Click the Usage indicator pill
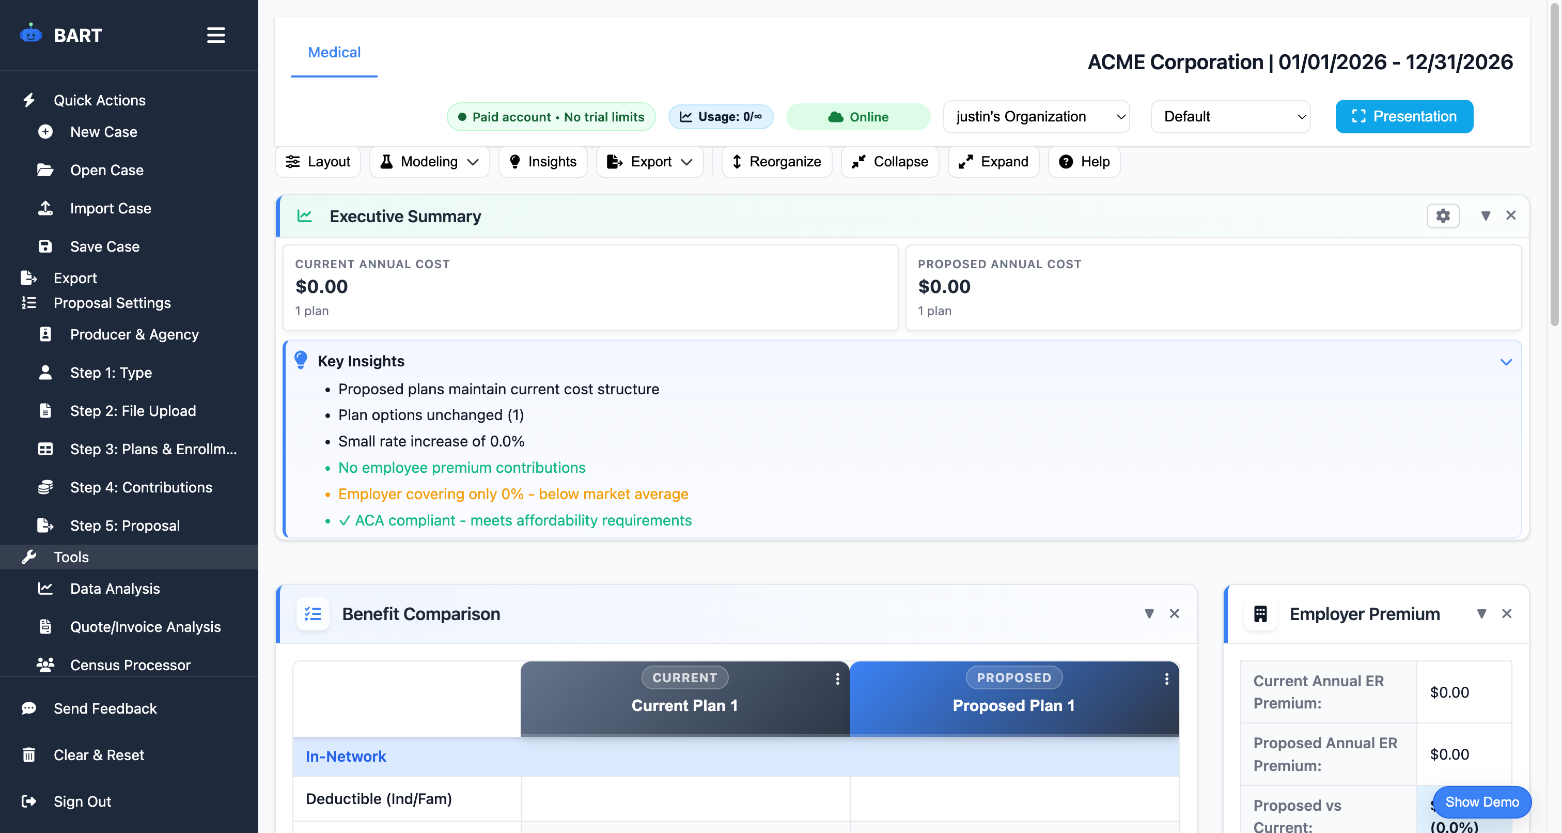Viewport: 1562px width, 833px height. point(721,116)
